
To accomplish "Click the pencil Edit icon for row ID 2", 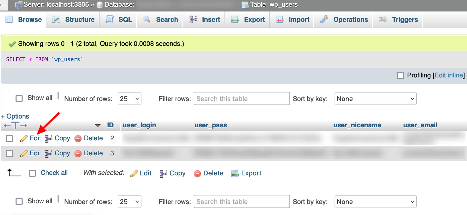I will pyautogui.click(x=24, y=138).
